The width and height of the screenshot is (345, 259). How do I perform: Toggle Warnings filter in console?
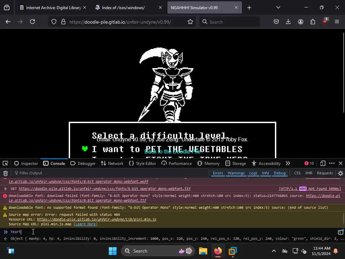coord(236,173)
